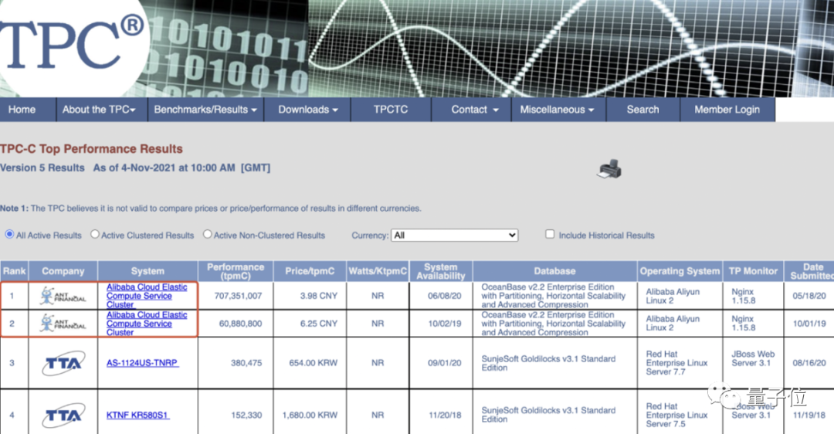Click the Database column header
The width and height of the screenshot is (834, 434).
tap(554, 271)
